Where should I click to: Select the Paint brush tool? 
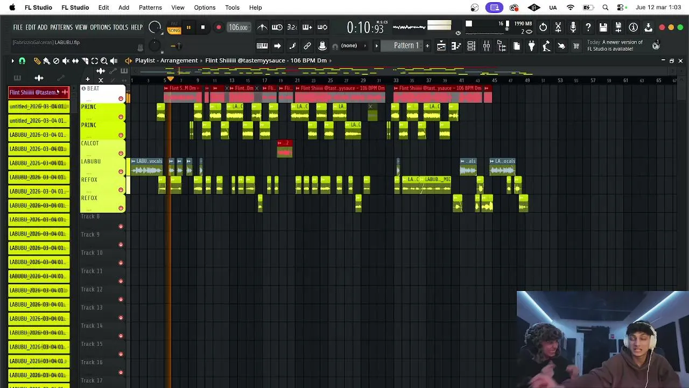pyautogui.click(x=46, y=61)
